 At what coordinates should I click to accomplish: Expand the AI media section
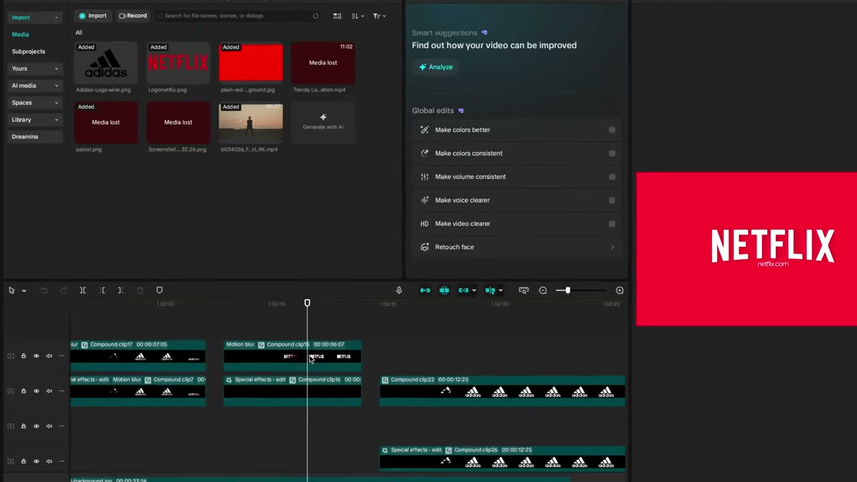35,86
